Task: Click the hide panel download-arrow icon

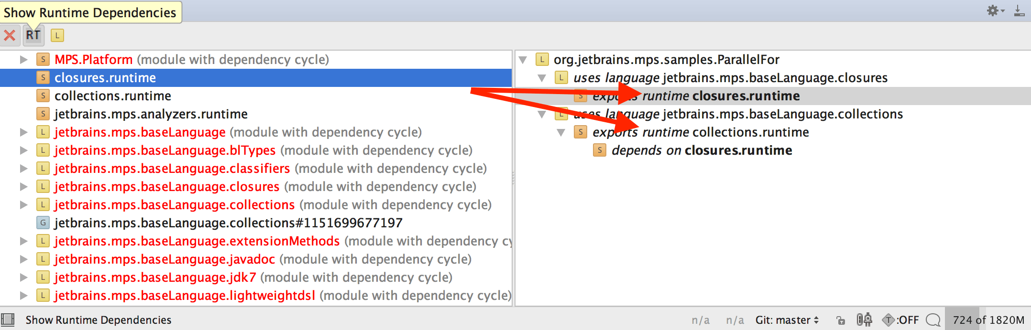Action: [1019, 11]
